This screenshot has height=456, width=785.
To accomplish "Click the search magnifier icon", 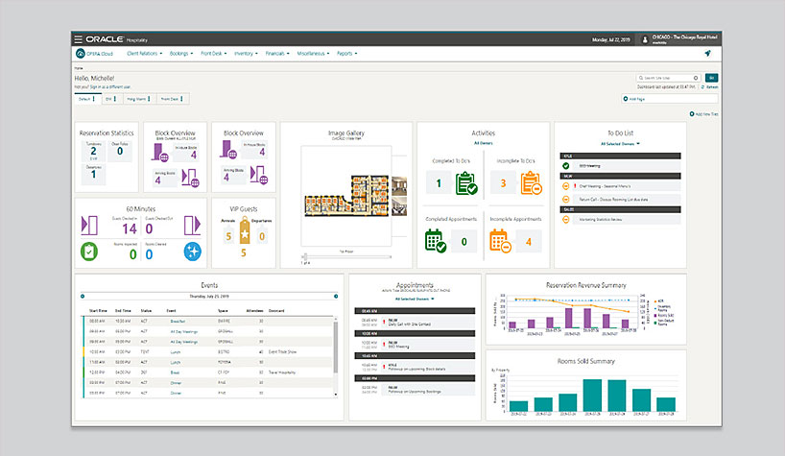I will (641, 78).
